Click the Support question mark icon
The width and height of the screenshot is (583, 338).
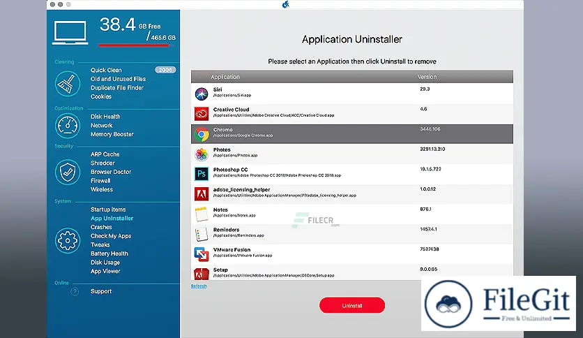click(75, 291)
